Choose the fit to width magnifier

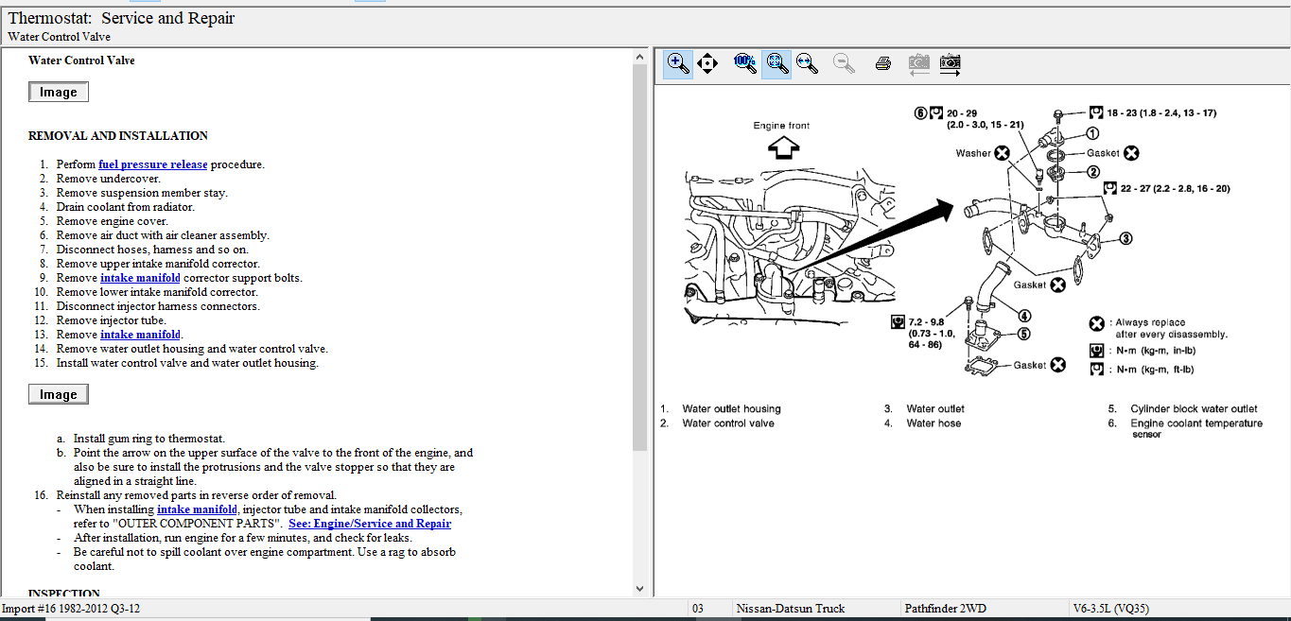(807, 63)
